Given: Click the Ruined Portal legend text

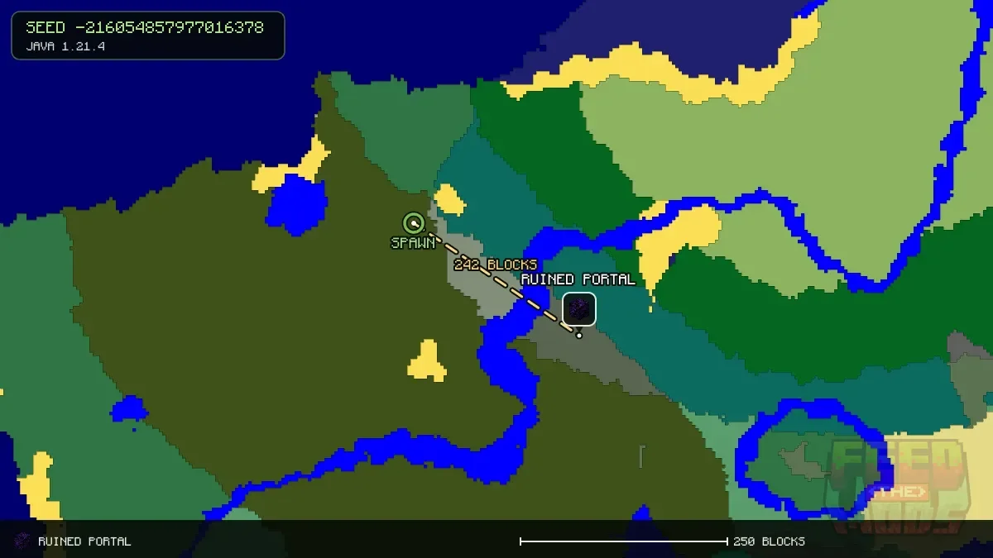Looking at the screenshot, I should [84, 541].
